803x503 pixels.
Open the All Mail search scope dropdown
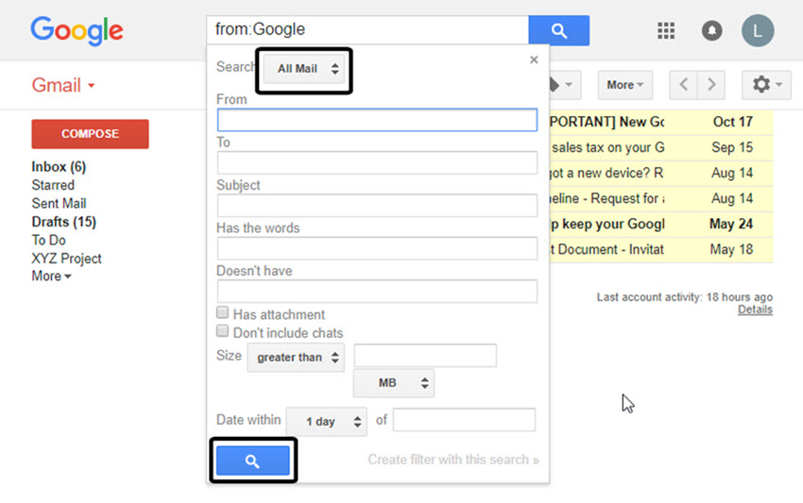304,69
